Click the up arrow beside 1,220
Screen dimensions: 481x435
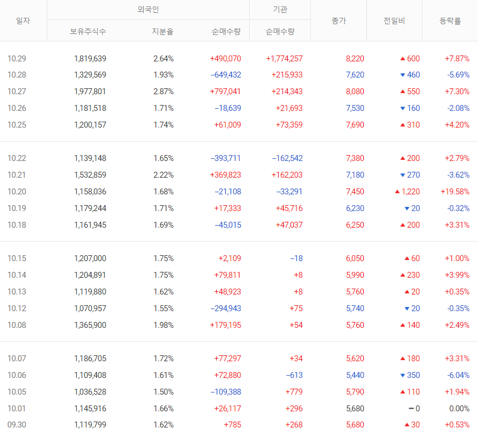click(x=397, y=192)
